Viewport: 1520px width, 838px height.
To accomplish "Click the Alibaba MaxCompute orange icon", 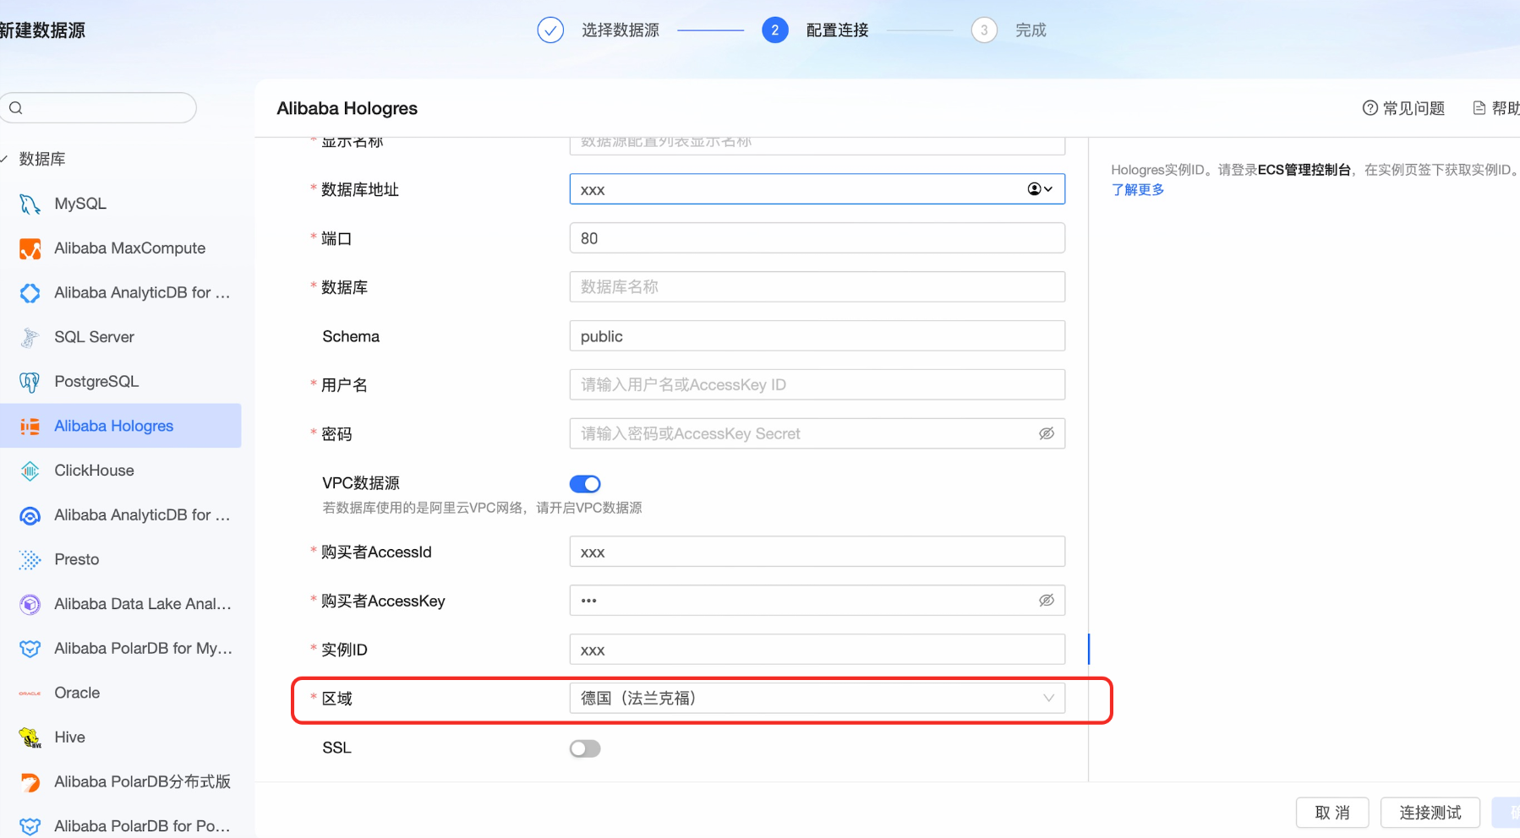I will click(30, 248).
